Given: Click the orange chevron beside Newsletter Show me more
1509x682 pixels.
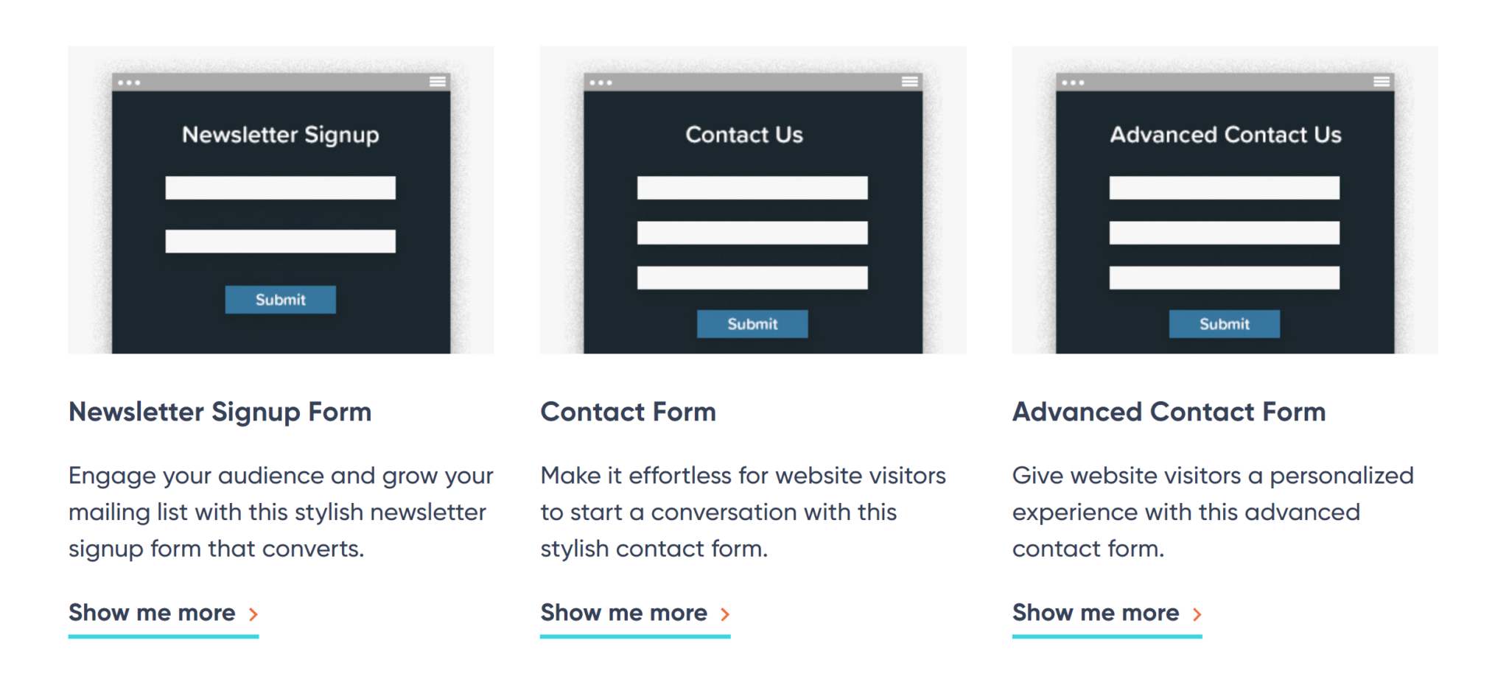Looking at the screenshot, I should tap(253, 614).
